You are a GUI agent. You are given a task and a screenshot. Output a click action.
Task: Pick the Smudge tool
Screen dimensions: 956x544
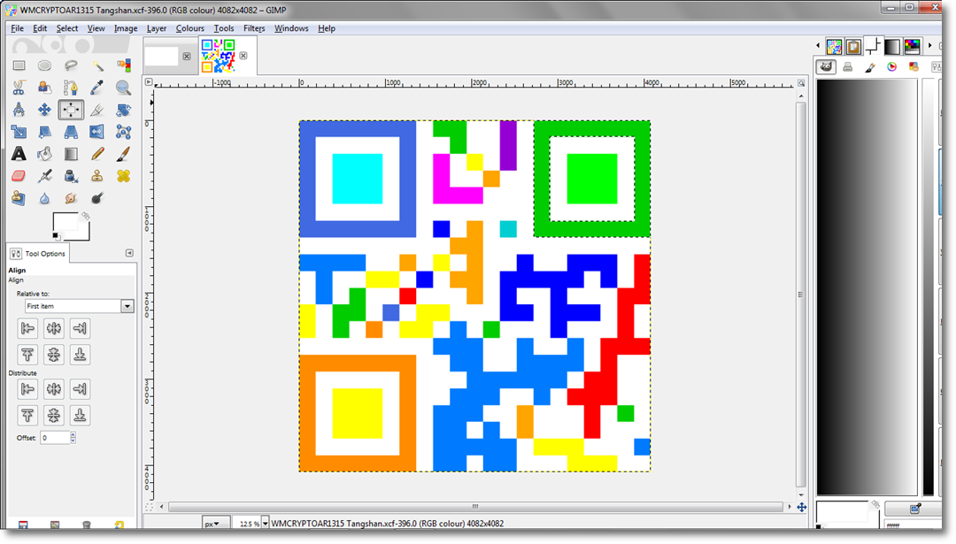[71, 198]
